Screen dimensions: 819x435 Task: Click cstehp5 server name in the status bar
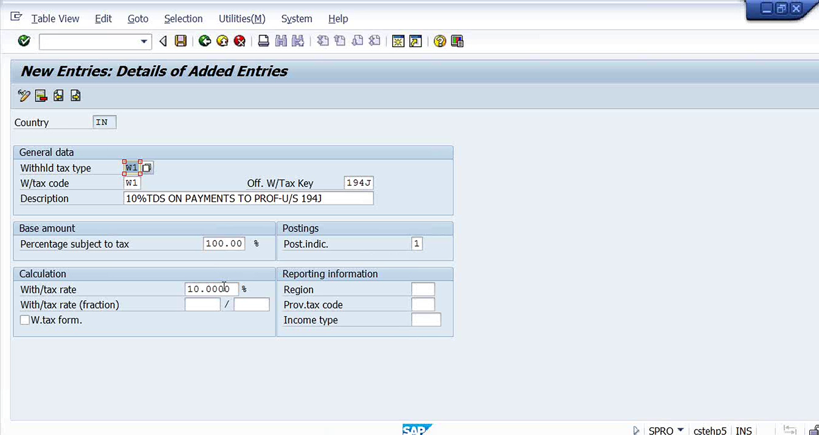pyautogui.click(x=710, y=430)
